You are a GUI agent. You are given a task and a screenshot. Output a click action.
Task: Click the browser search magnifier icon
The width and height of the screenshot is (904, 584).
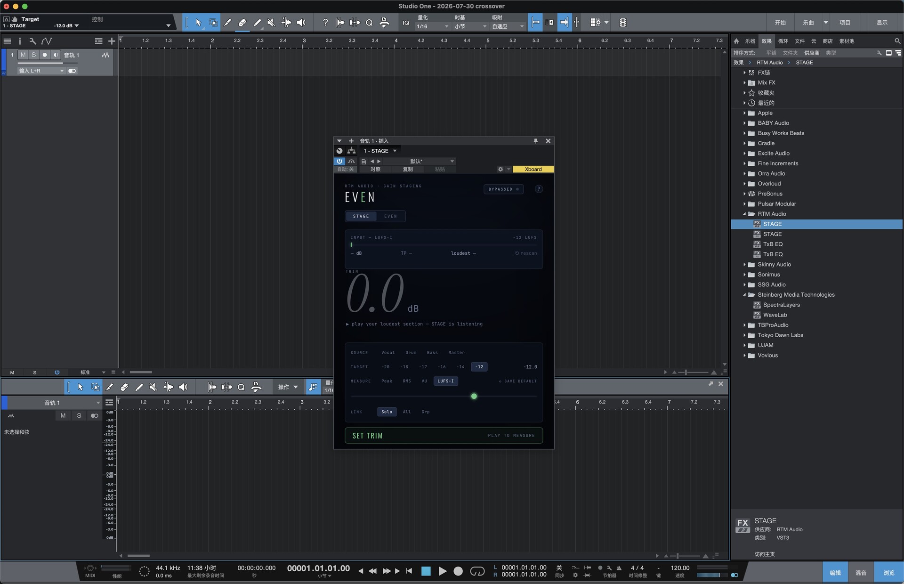(x=897, y=41)
